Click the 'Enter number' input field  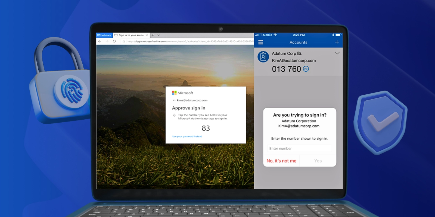[300, 148]
